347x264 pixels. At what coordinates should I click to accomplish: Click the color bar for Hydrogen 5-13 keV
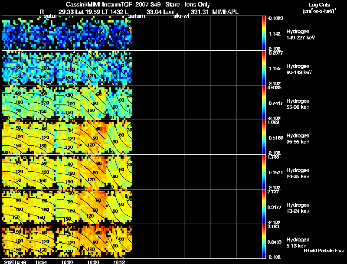tap(264, 241)
